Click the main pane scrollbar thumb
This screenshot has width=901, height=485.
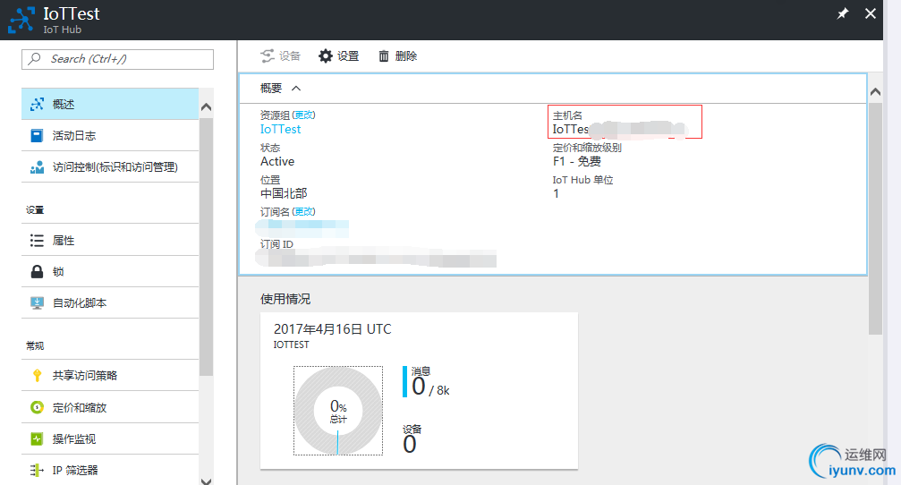coord(875,218)
